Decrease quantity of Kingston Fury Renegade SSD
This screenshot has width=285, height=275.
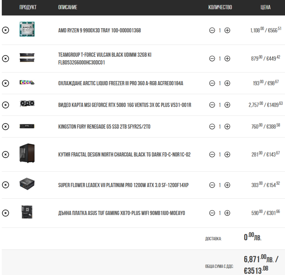click(212, 126)
